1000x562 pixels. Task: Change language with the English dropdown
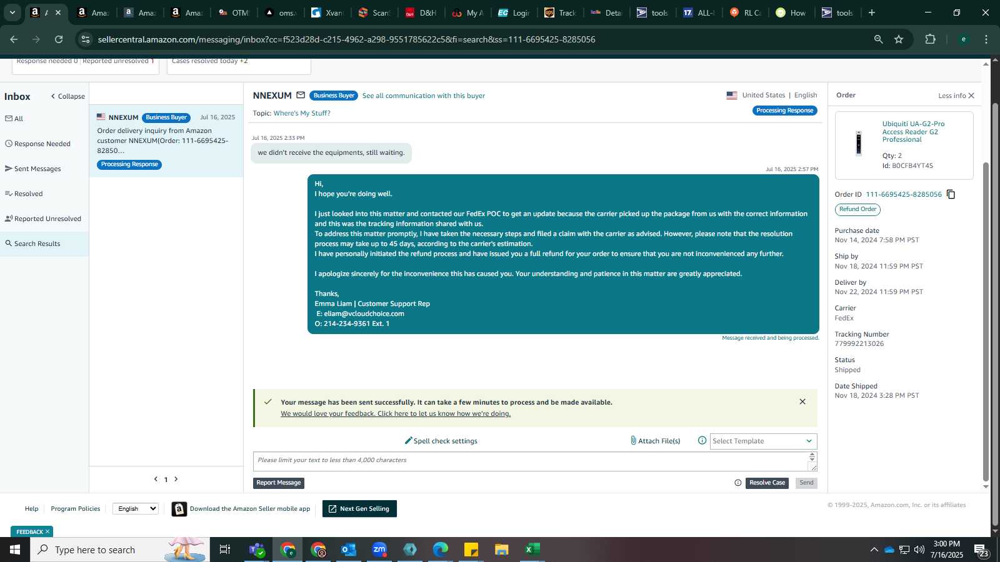click(x=136, y=508)
